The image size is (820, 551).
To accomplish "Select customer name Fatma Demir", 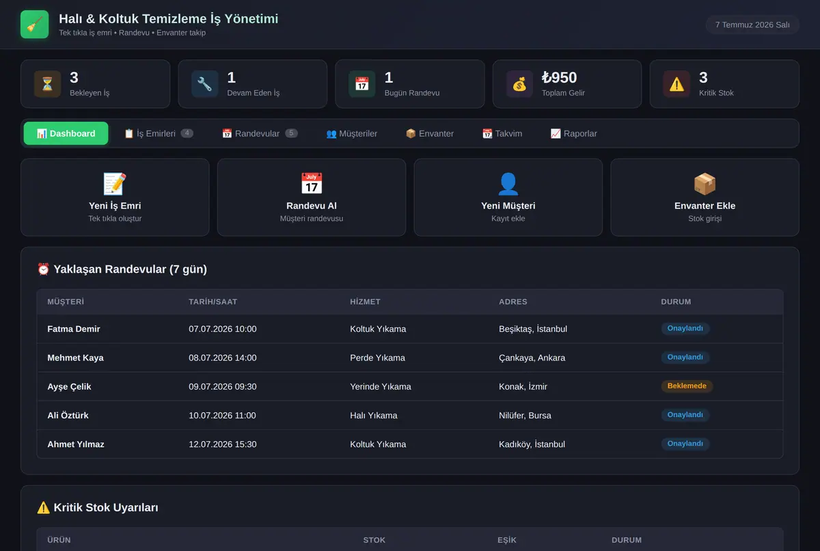I will coord(74,329).
